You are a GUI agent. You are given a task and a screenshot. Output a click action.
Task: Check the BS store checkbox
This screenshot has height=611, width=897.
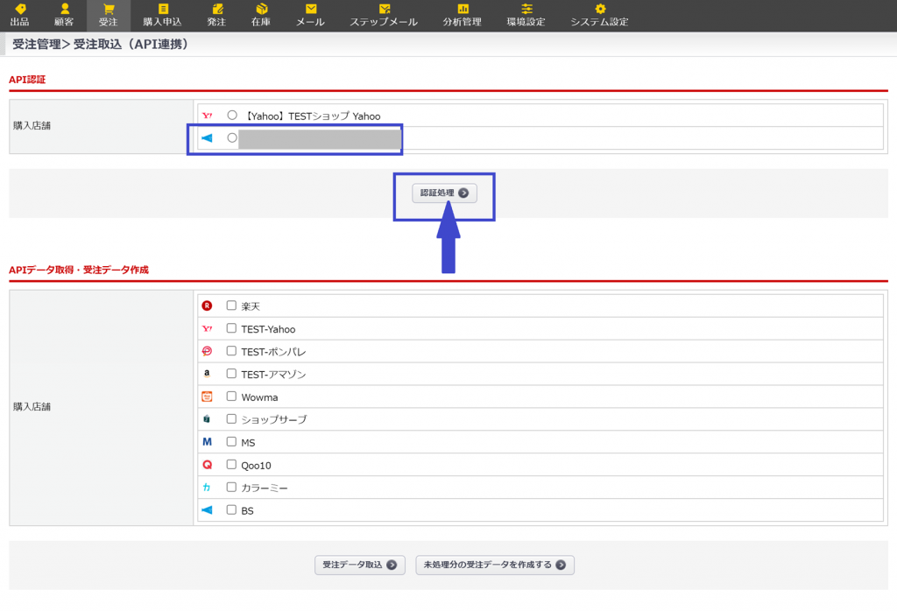click(231, 509)
